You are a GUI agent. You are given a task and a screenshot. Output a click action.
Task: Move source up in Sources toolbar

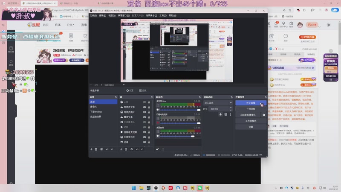pos(137,149)
